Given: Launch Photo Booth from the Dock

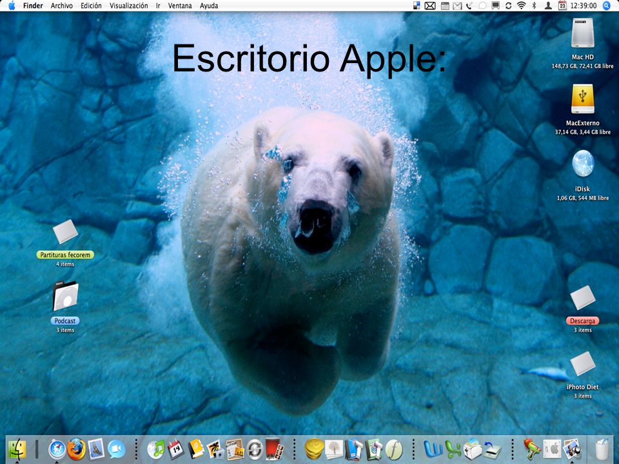Looking at the screenshot, I should coord(275,449).
